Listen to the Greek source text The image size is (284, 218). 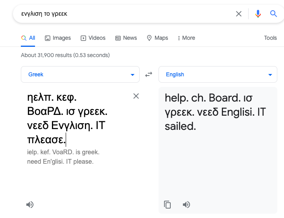[30, 205]
